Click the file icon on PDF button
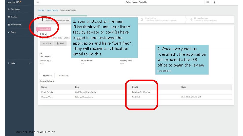This screenshot has height=136, width=243. [x=58, y=44]
